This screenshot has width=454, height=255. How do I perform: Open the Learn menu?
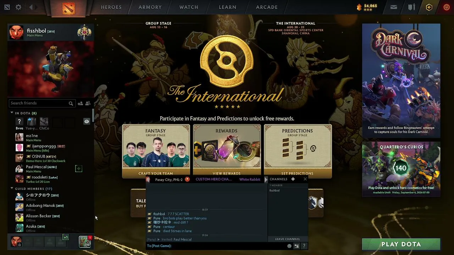coord(228,7)
